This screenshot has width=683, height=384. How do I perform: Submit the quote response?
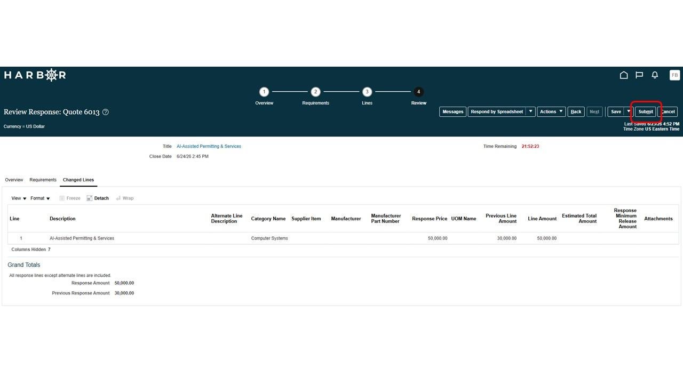[x=646, y=111]
